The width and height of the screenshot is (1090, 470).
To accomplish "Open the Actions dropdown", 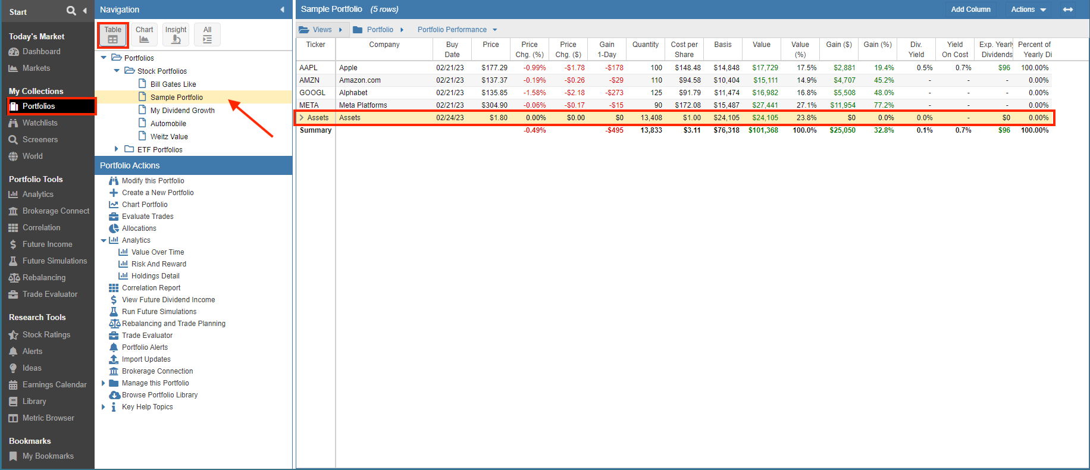I will [x=1029, y=10].
